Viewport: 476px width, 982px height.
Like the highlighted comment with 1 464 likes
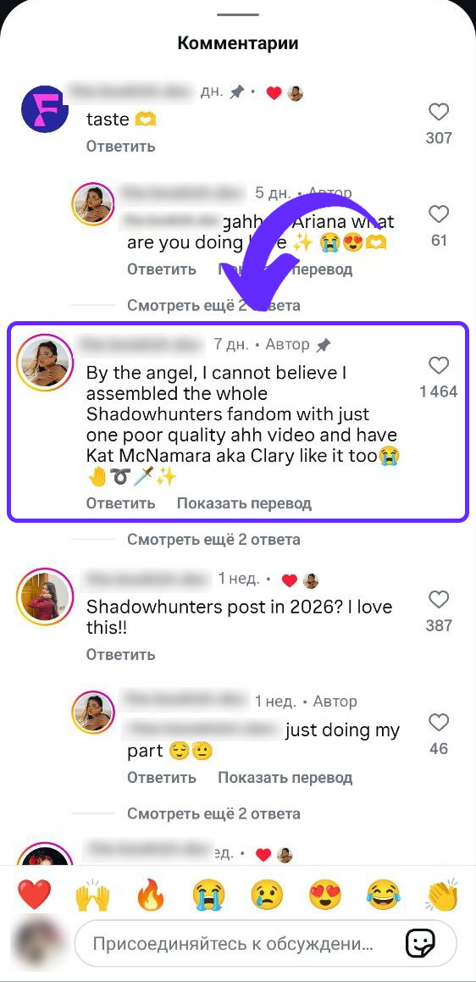439,366
